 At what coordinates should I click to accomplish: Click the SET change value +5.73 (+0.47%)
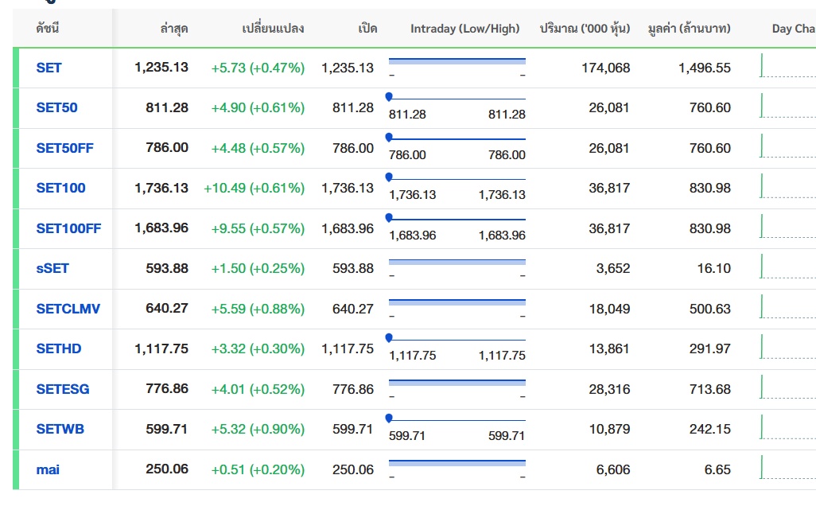pyautogui.click(x=258, y=68)
